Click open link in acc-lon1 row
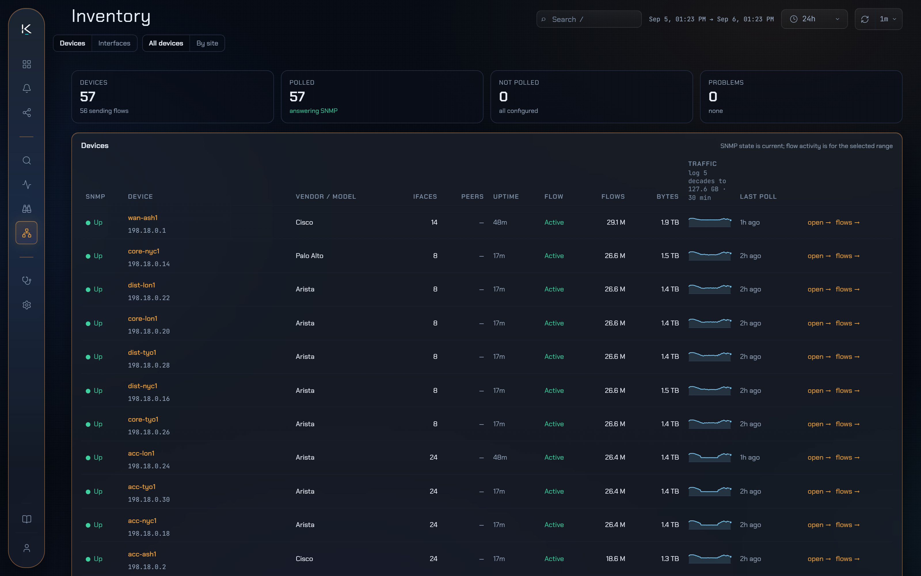The width and height of the screenshot is (921, 576). pos(819,458)
